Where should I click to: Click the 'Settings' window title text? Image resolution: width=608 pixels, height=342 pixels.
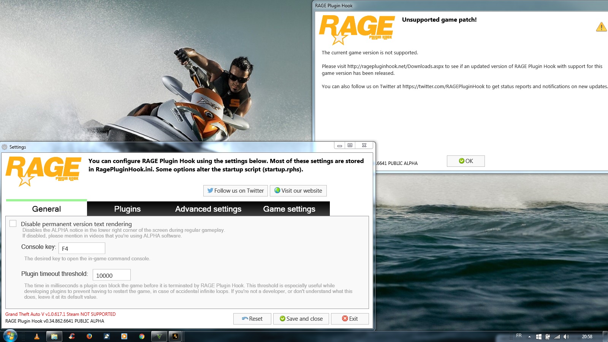coord(18,147)
